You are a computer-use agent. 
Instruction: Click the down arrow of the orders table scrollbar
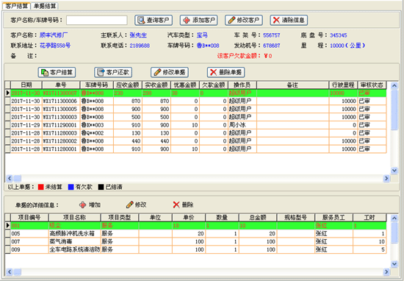394,171
